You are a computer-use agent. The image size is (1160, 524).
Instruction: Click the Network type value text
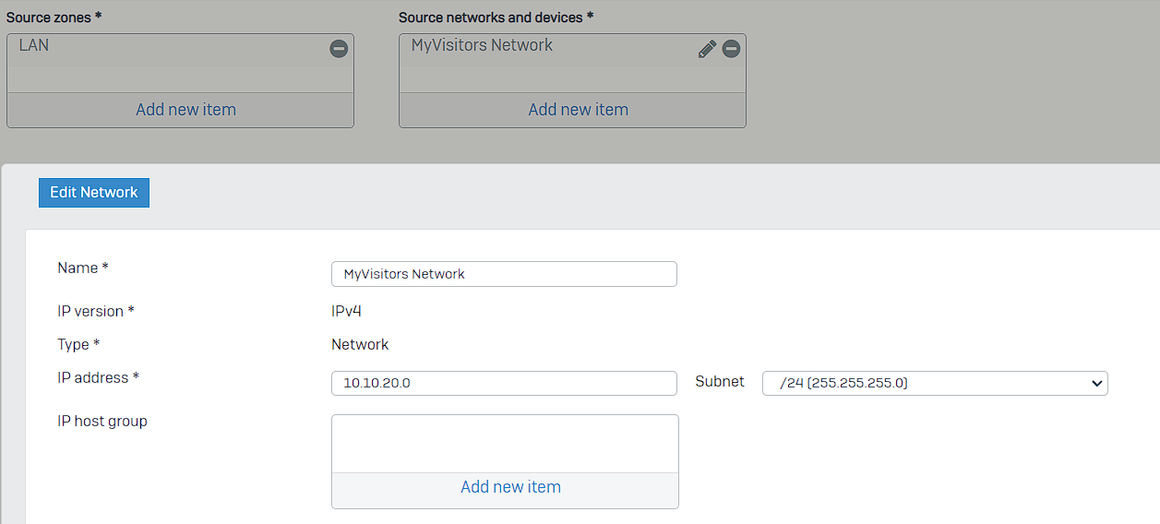click(360, 345)
